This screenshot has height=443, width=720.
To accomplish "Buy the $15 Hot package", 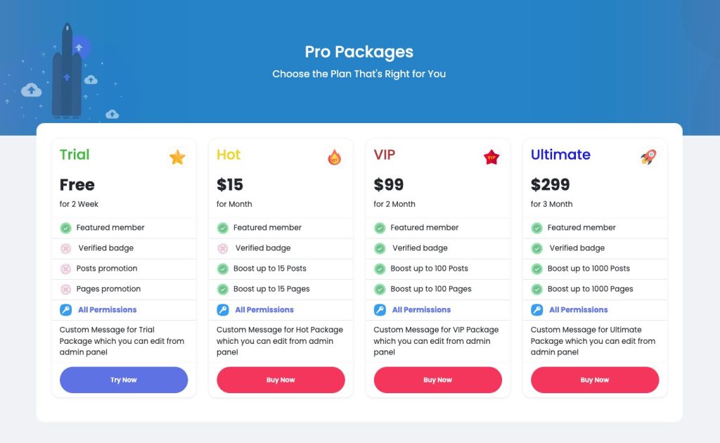I will pos(281,380).
